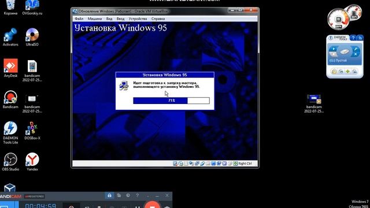The image size is (370, 208).
Task: Click the first yellow icon in DAEMON Tools gadget bottom row
Action: 334,71
